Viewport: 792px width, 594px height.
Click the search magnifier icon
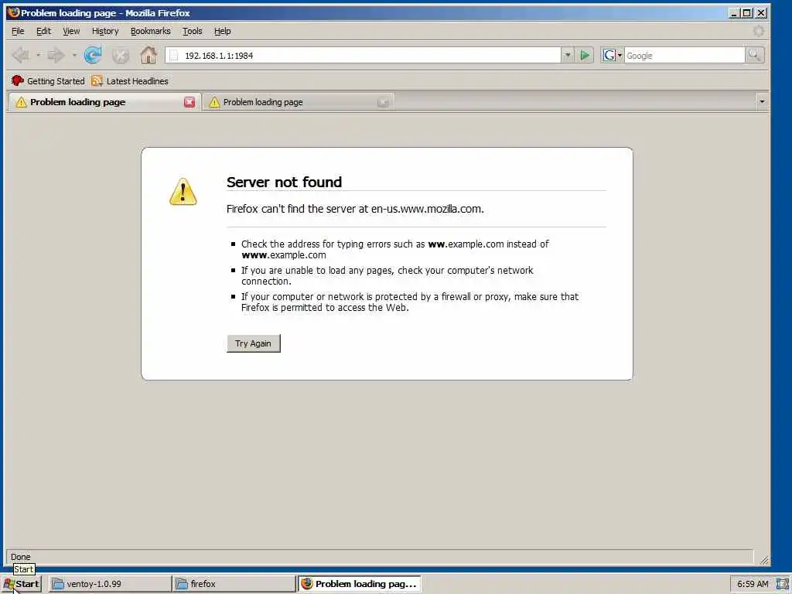tap(755, 55)
